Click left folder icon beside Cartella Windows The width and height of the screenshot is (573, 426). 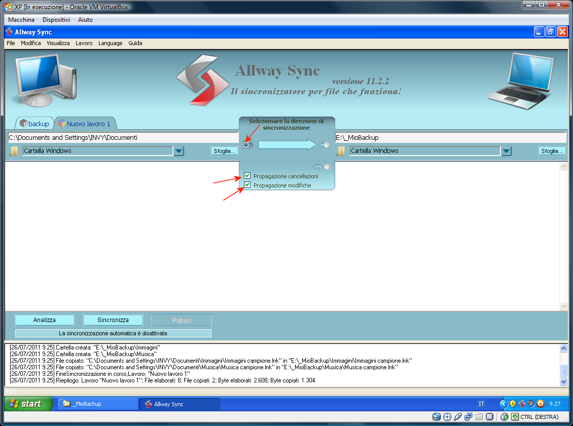point(14,151)
